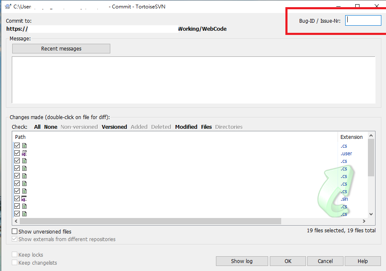Screen dimensions: 386x271
Task: Open Help for the commit dialog
Action: point(362,261)
